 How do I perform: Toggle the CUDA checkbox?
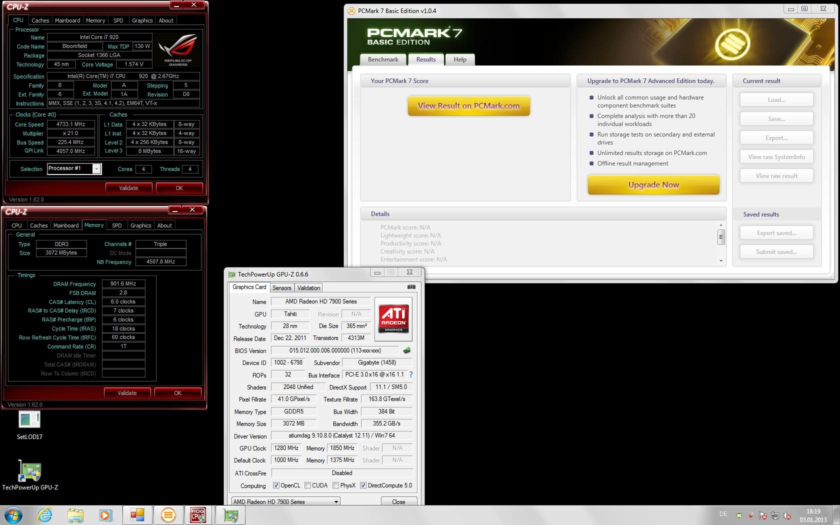point(308,485)
